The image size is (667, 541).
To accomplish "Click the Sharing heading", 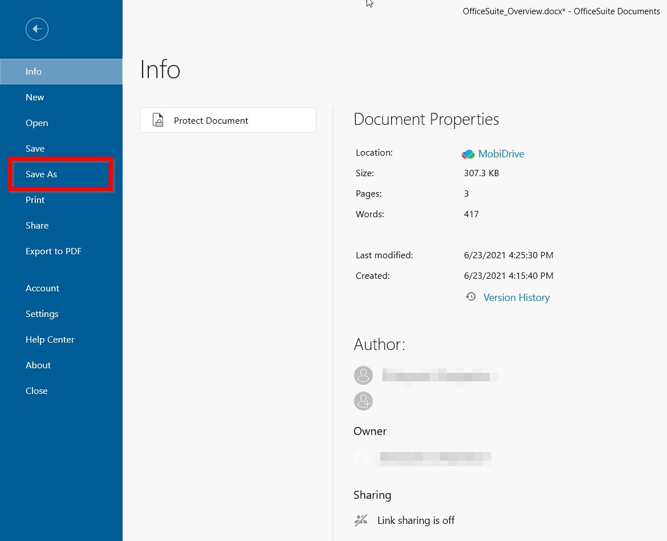I will point(372,495).
